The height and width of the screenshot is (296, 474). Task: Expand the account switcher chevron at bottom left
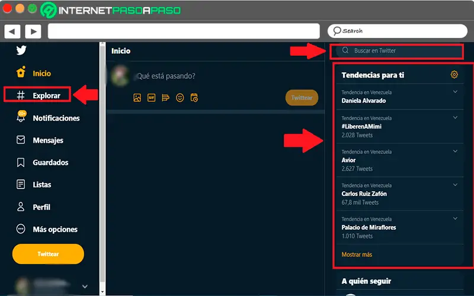pyautogui.click(x=85, y=287)
